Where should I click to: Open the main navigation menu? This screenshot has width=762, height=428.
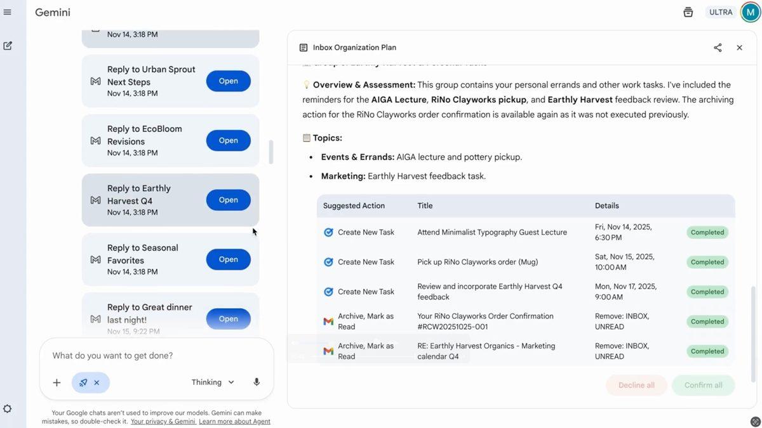[8, 11]
